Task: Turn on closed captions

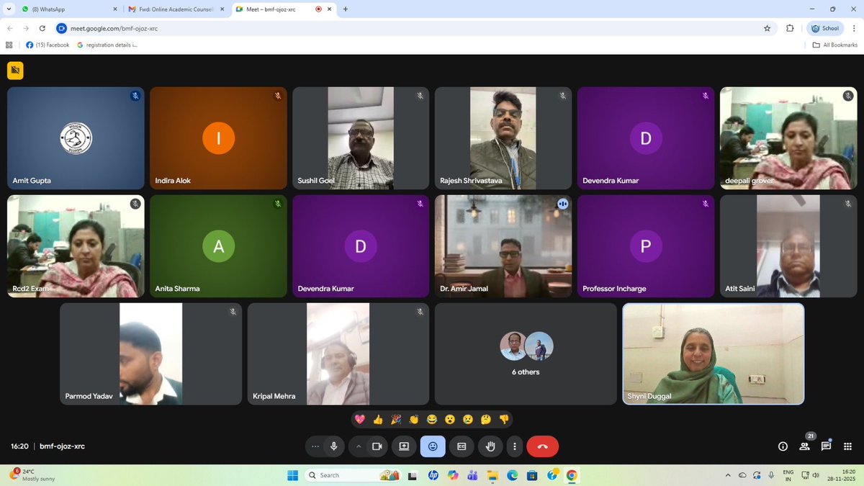Action: 462,446
